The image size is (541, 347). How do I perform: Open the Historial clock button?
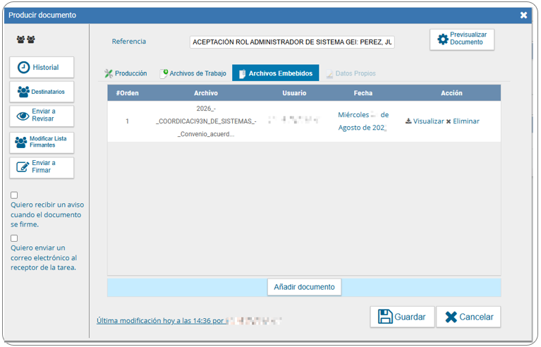coord(42,67)
